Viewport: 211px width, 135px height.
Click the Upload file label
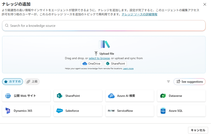point(107,54)
